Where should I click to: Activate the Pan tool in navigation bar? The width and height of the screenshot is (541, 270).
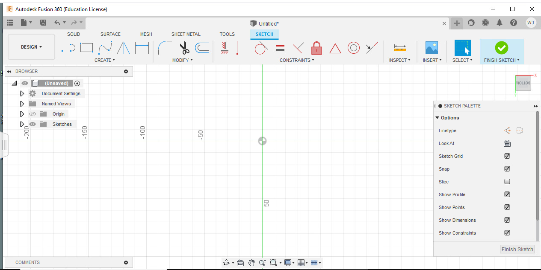point(251,263)
